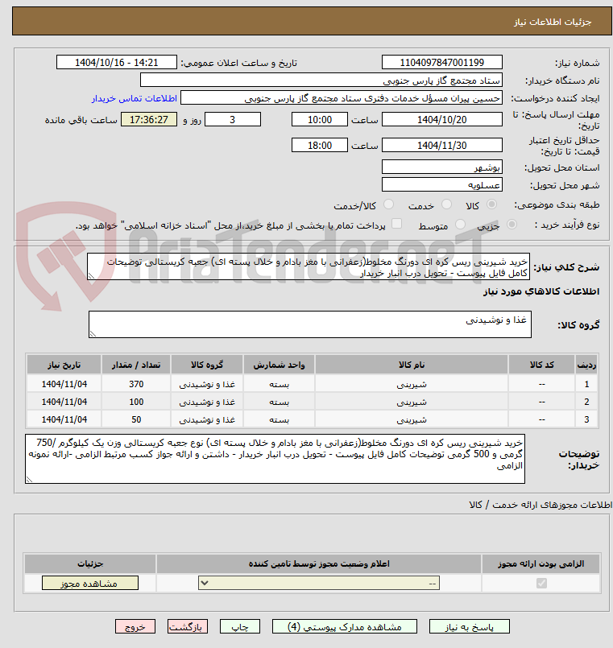Viewport: 613px width, 648px height.
Task: Click the 1404/10/20 deadline date field
Action: (441, 119)
